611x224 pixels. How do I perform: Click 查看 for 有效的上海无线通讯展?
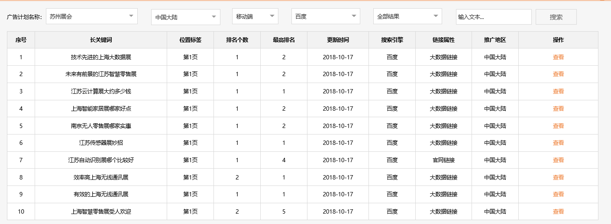pos(559,194)
